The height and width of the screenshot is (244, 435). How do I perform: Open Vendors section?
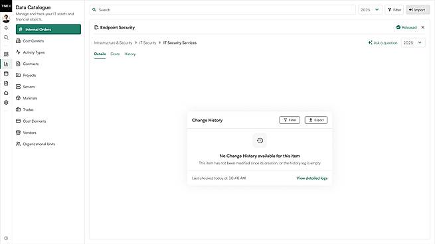tap(48, 133)
